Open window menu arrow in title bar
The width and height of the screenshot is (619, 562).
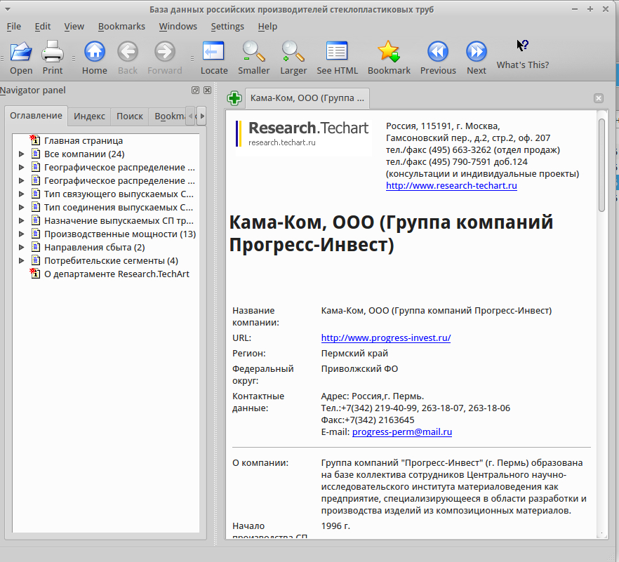[8, 9]
